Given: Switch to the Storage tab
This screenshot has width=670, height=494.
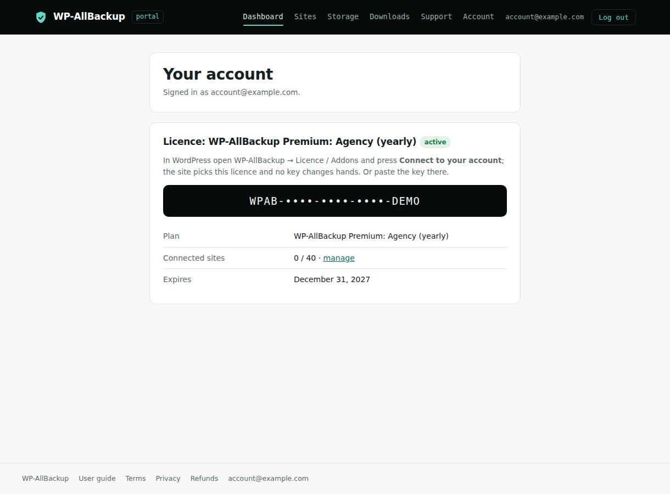Looking at the screenshot, I should click(343, 16).
